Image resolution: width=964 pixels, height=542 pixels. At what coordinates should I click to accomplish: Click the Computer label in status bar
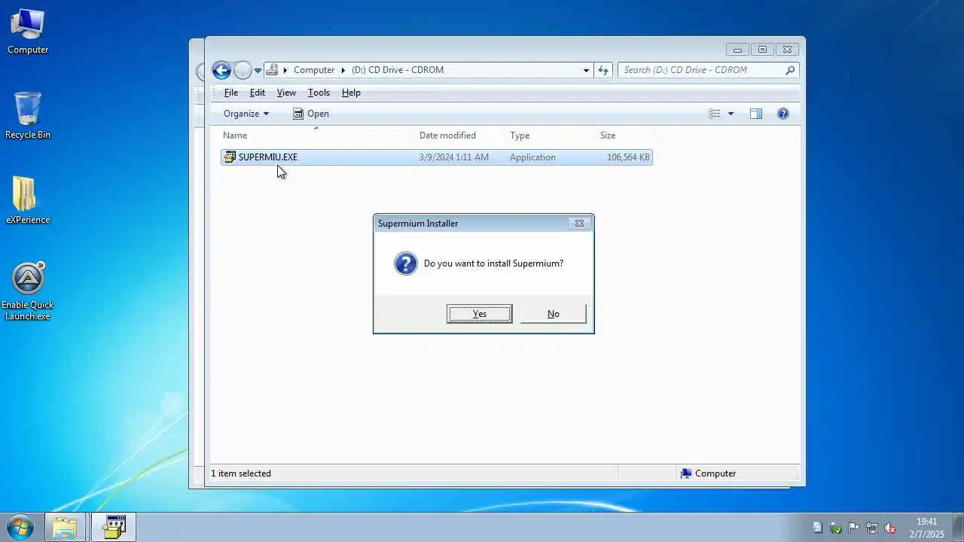coord(715,473)
